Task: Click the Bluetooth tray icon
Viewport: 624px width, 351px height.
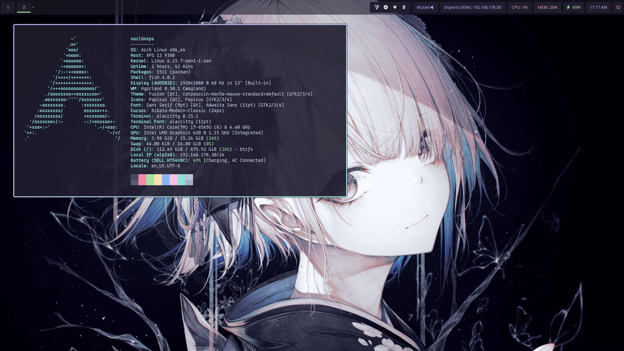Action: pyautogui.click(x=404, y=7)
